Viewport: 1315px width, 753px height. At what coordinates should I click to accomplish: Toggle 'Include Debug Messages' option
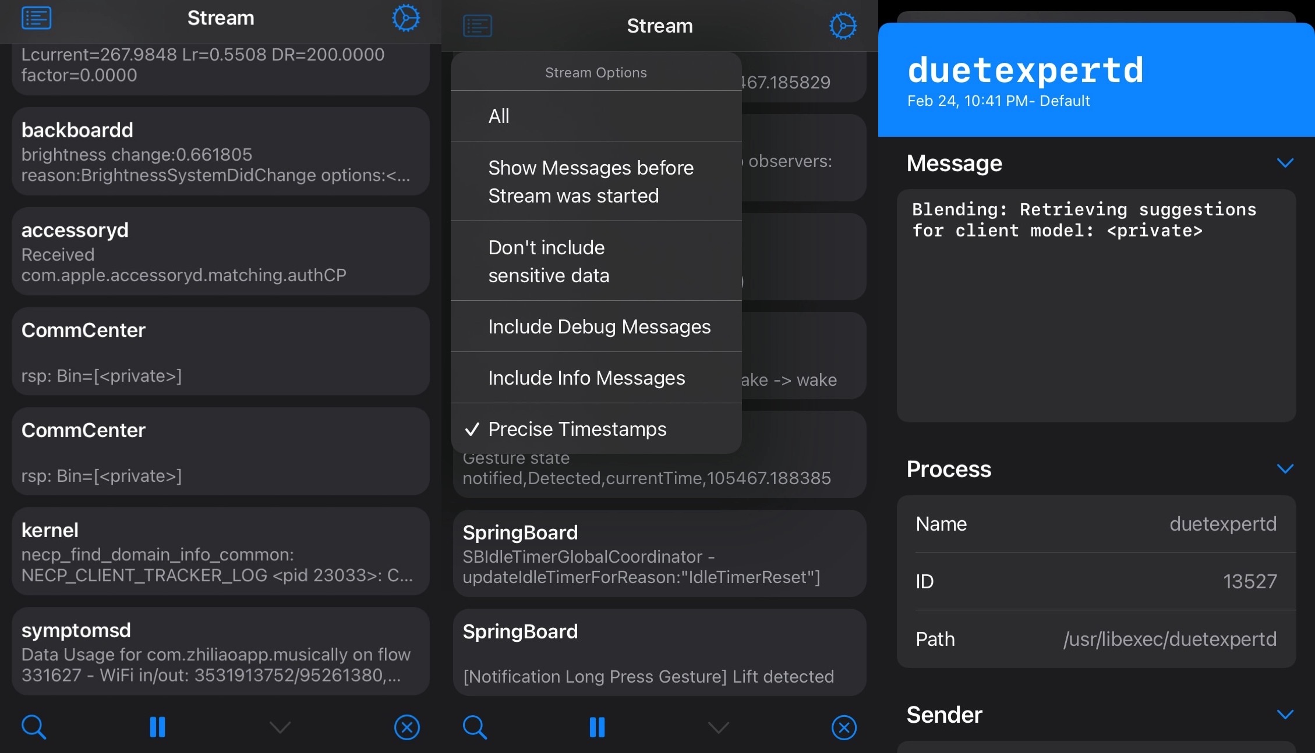pyautogui.click(x=600, y=325)
